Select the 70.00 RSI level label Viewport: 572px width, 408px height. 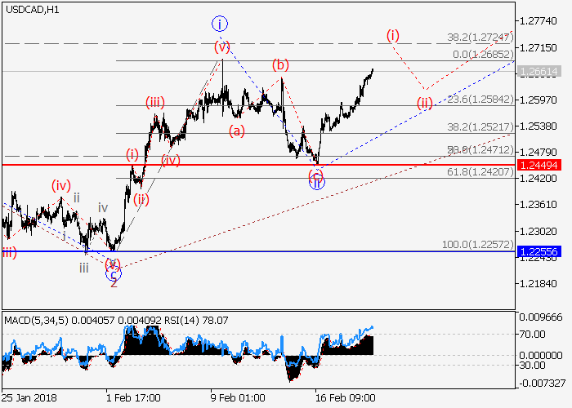click(532, 334)
